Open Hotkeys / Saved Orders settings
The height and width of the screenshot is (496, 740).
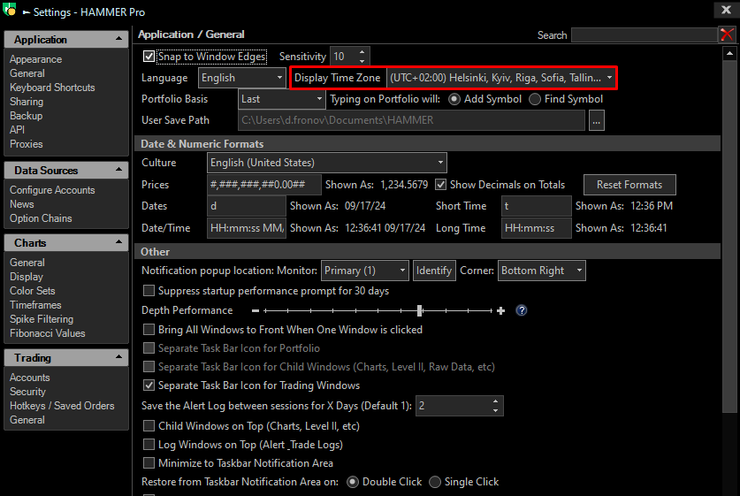tap(62, 406)
